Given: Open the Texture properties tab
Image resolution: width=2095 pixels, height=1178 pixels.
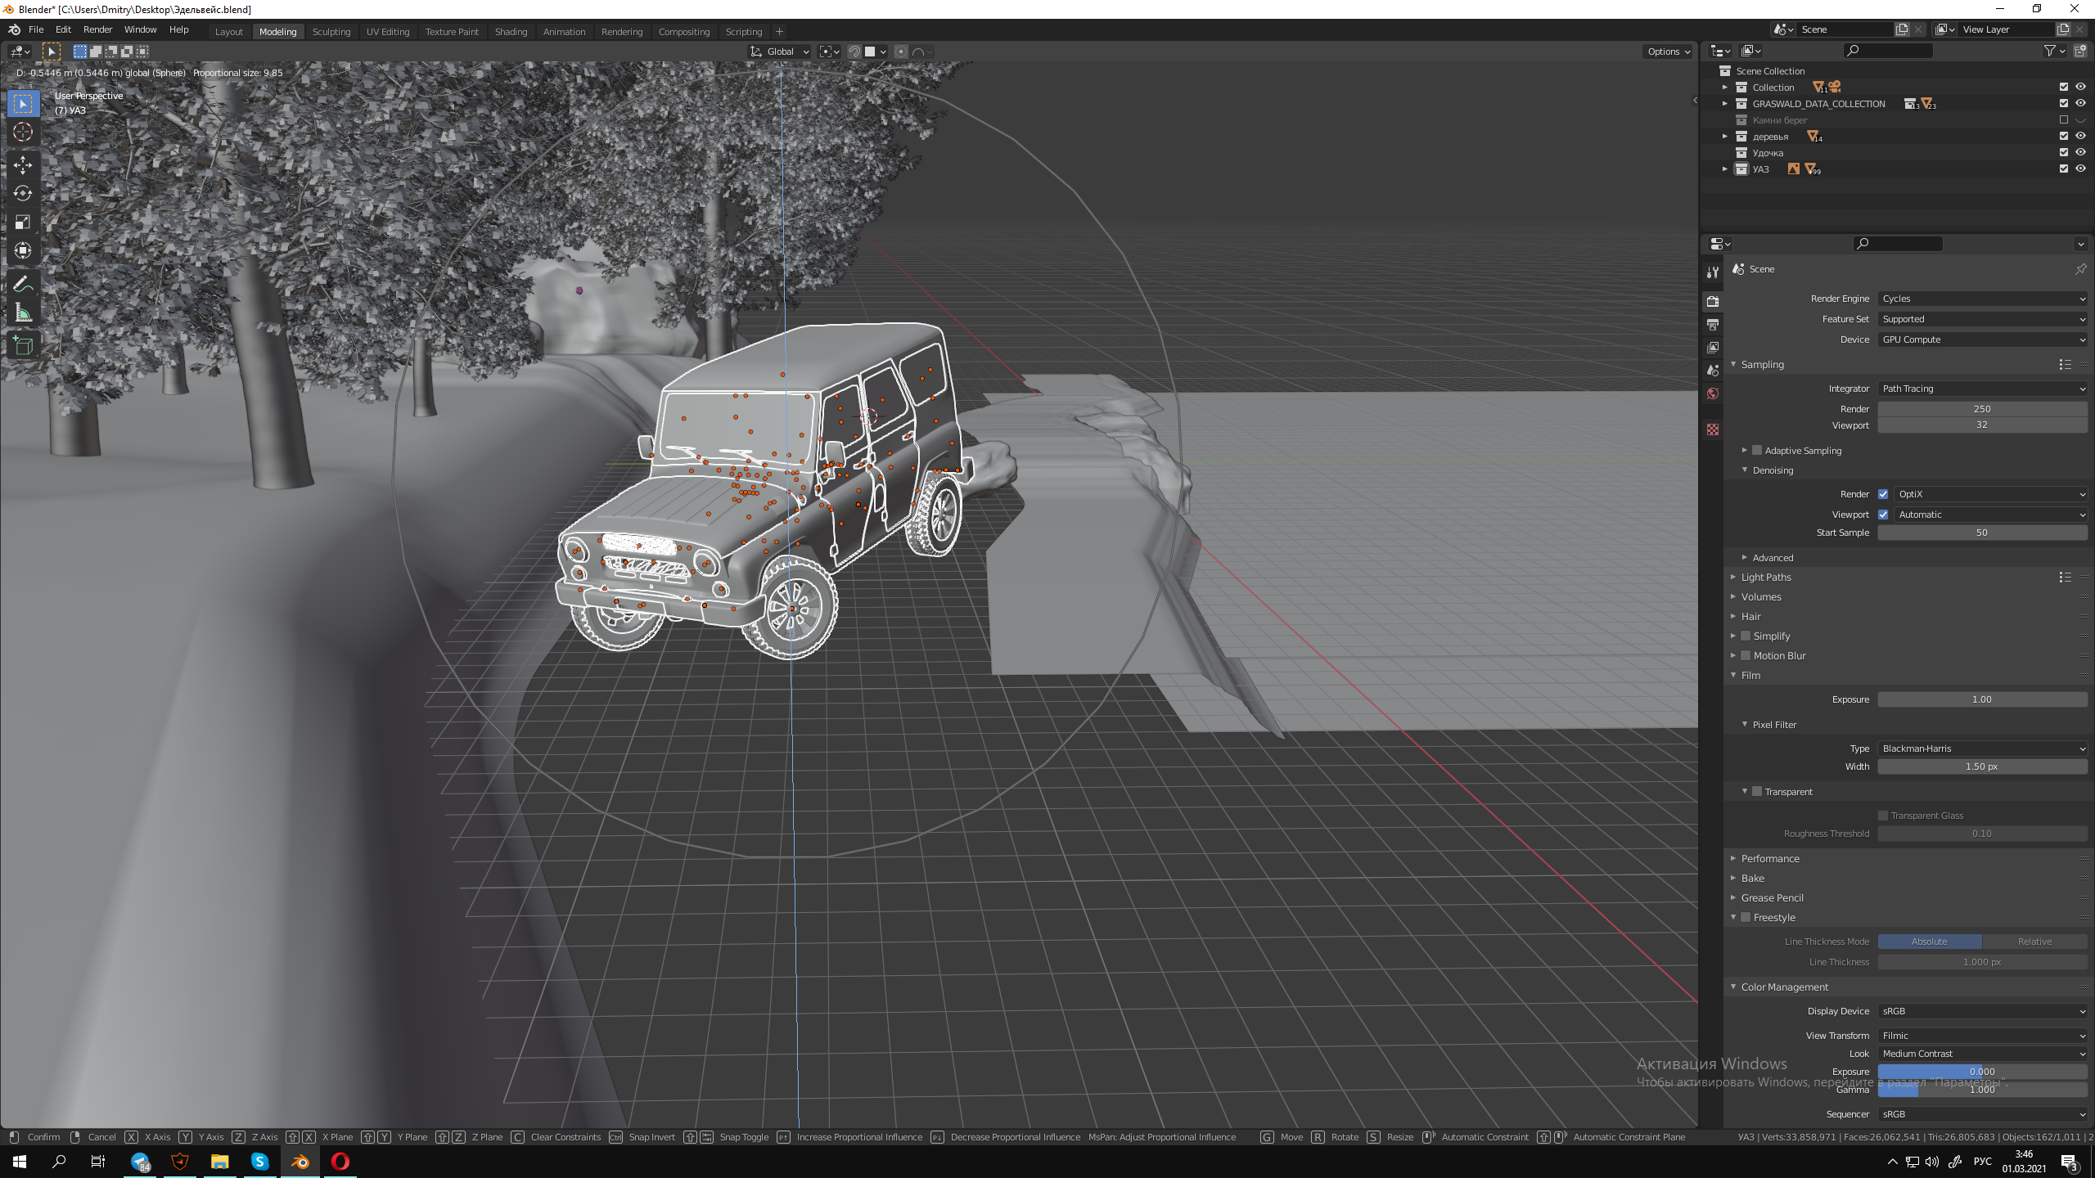Looking at the screenshot, I should click(x=1712, y=429).
